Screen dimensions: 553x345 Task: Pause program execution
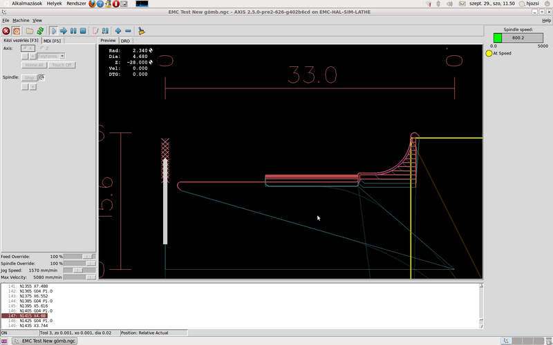coord(73,31)
